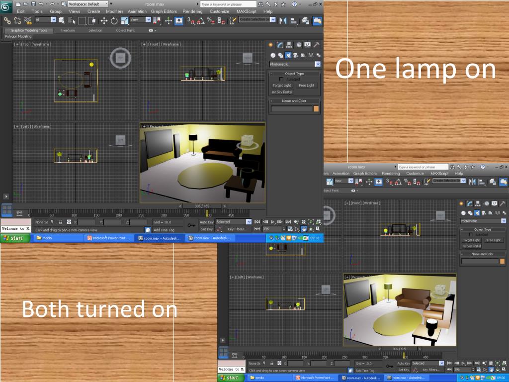
Task: Click mr Sky Portal button in upper window
Action: 282,92
